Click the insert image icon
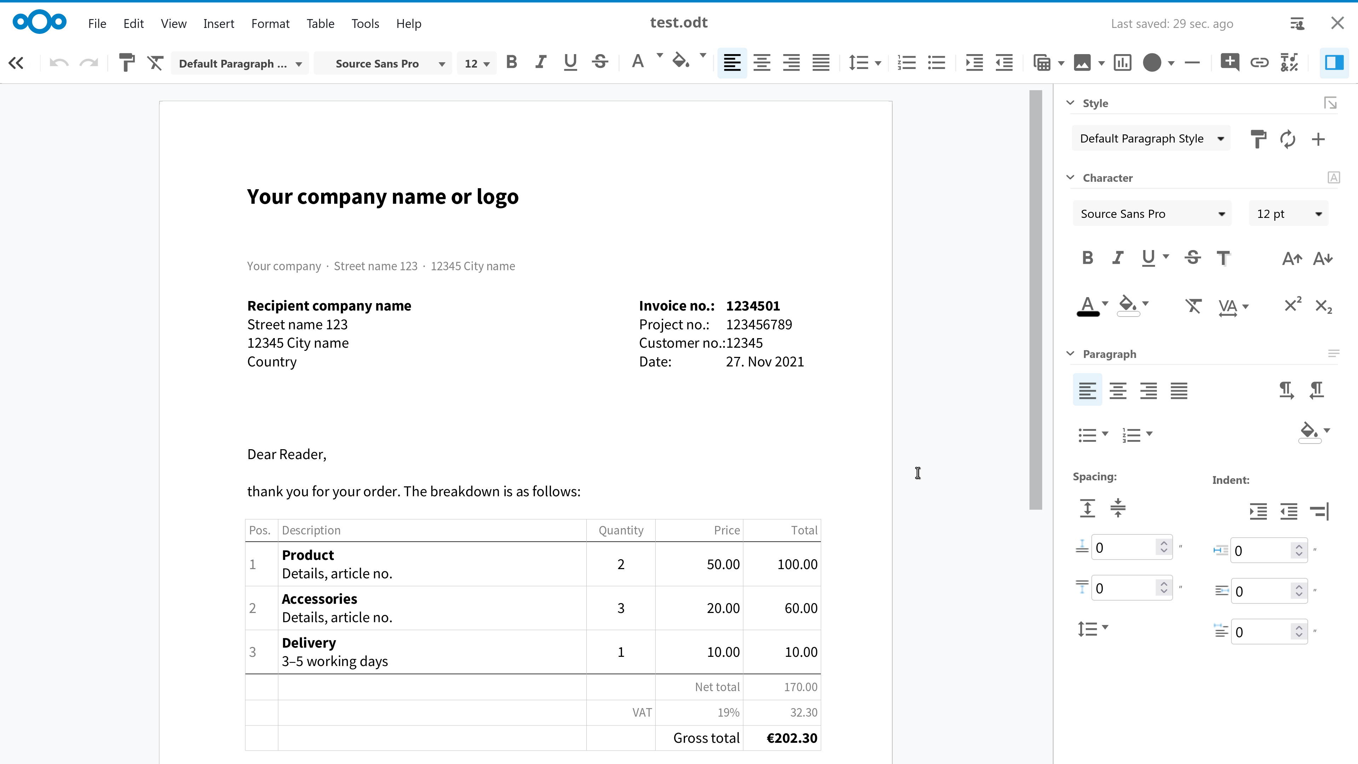The width and height of the screenshot is (1358, 764). [x=1082, y=63]
